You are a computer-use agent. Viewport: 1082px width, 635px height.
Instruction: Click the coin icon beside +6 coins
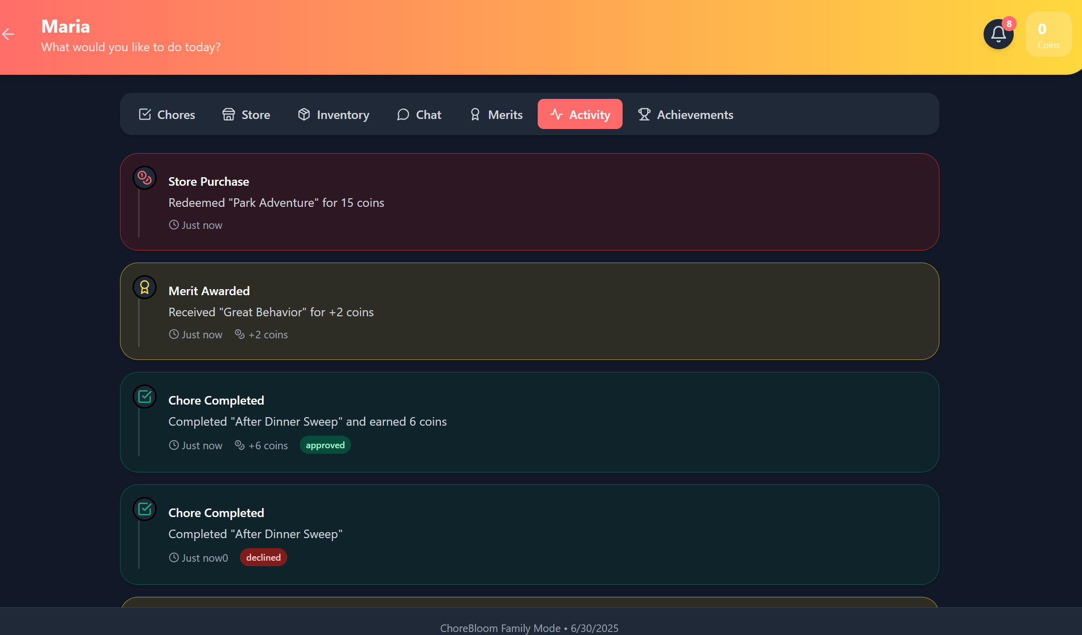(239, 445)
